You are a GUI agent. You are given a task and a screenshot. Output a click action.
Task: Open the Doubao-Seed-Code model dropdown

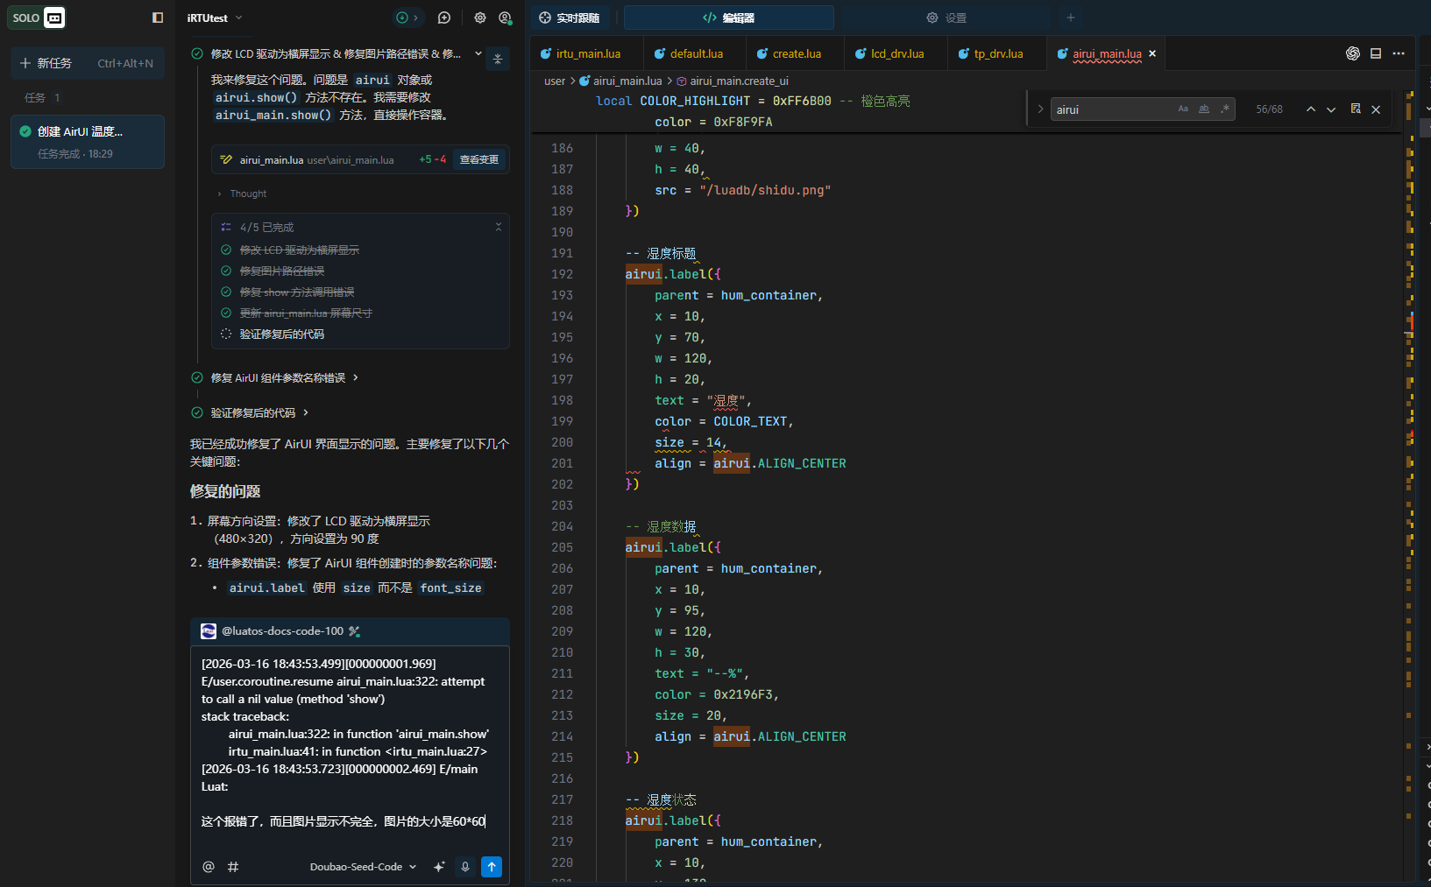(363, 867)
